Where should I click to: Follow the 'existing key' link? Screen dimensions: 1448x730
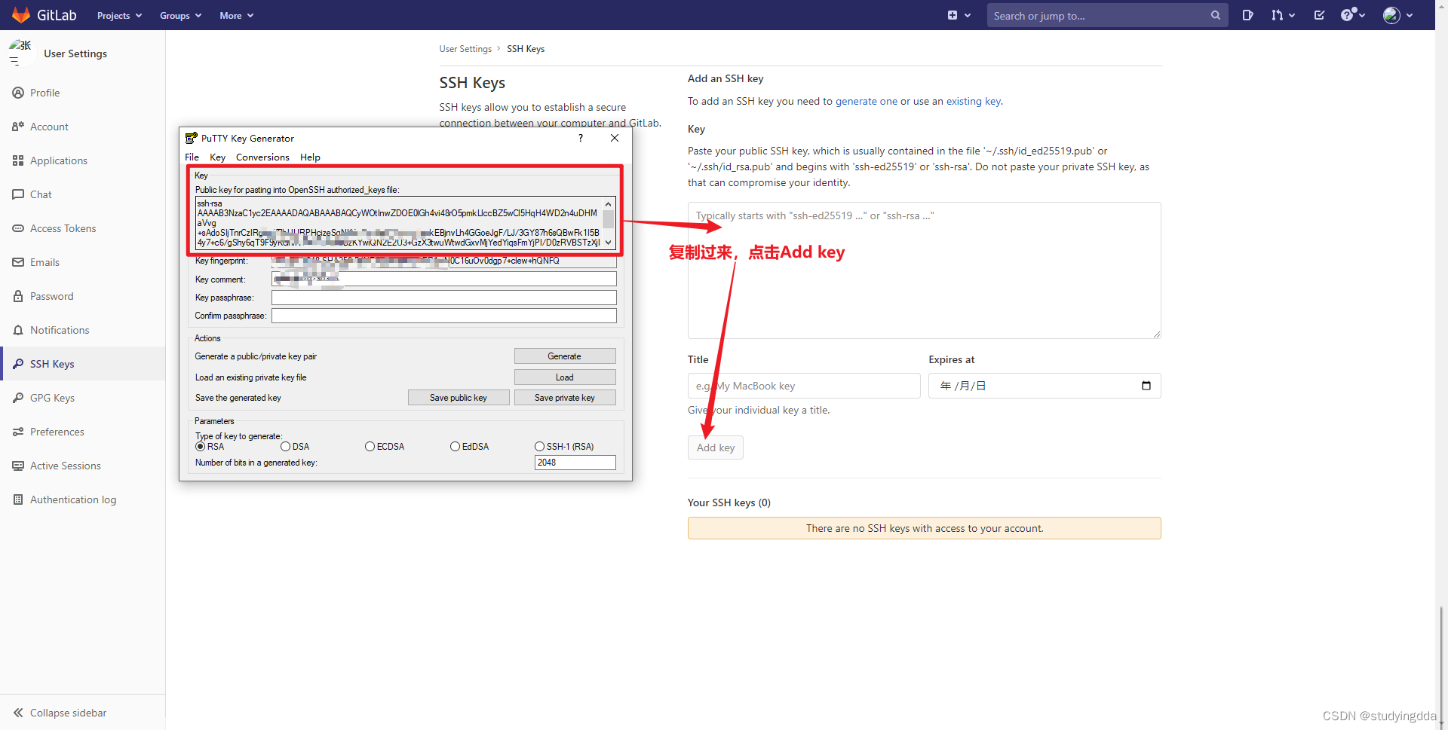click(x=974, y=101)
